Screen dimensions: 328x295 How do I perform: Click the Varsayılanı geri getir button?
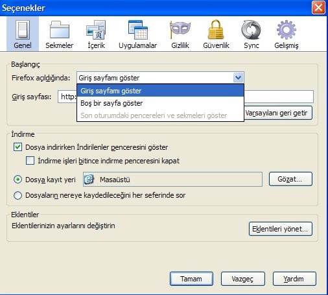pyautogui.click(x=278, y=113)
